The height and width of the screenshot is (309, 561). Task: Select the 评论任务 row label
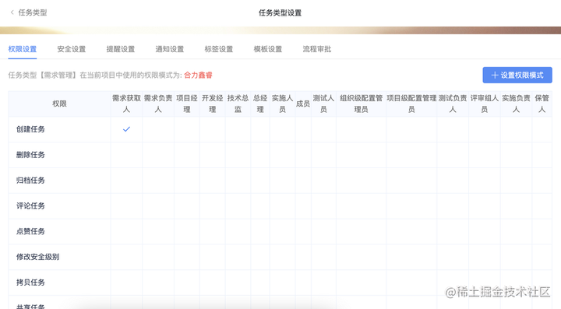point(30,205)
